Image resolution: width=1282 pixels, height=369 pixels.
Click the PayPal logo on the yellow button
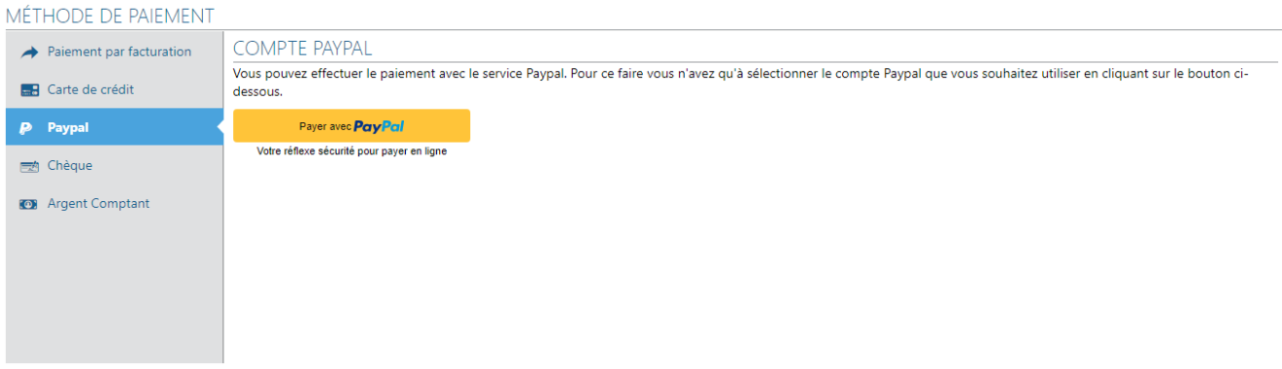(379, 126)
